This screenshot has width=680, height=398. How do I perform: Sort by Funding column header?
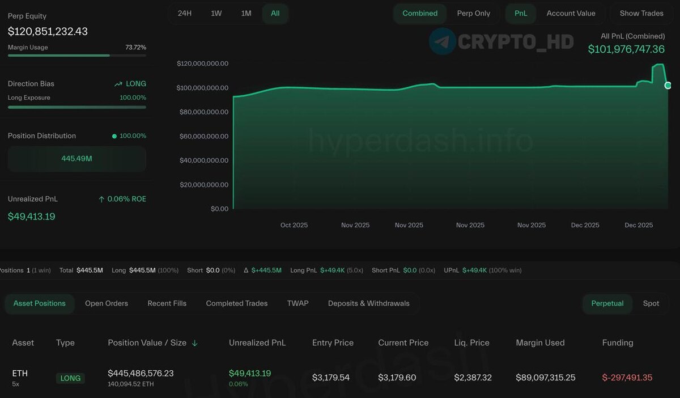[618, 343]
